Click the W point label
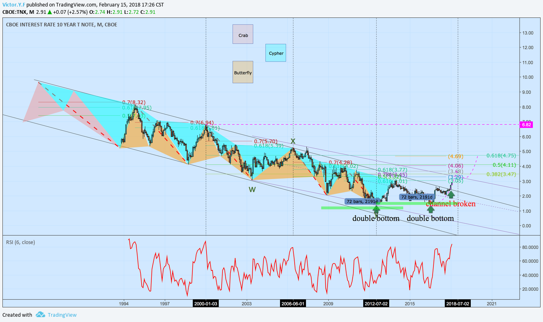The width and height of the screenshot is (543, 322). click(252, 189)
